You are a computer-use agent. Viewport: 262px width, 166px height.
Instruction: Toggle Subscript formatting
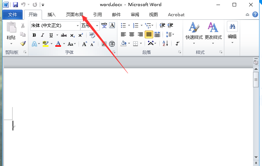[72, 35]
